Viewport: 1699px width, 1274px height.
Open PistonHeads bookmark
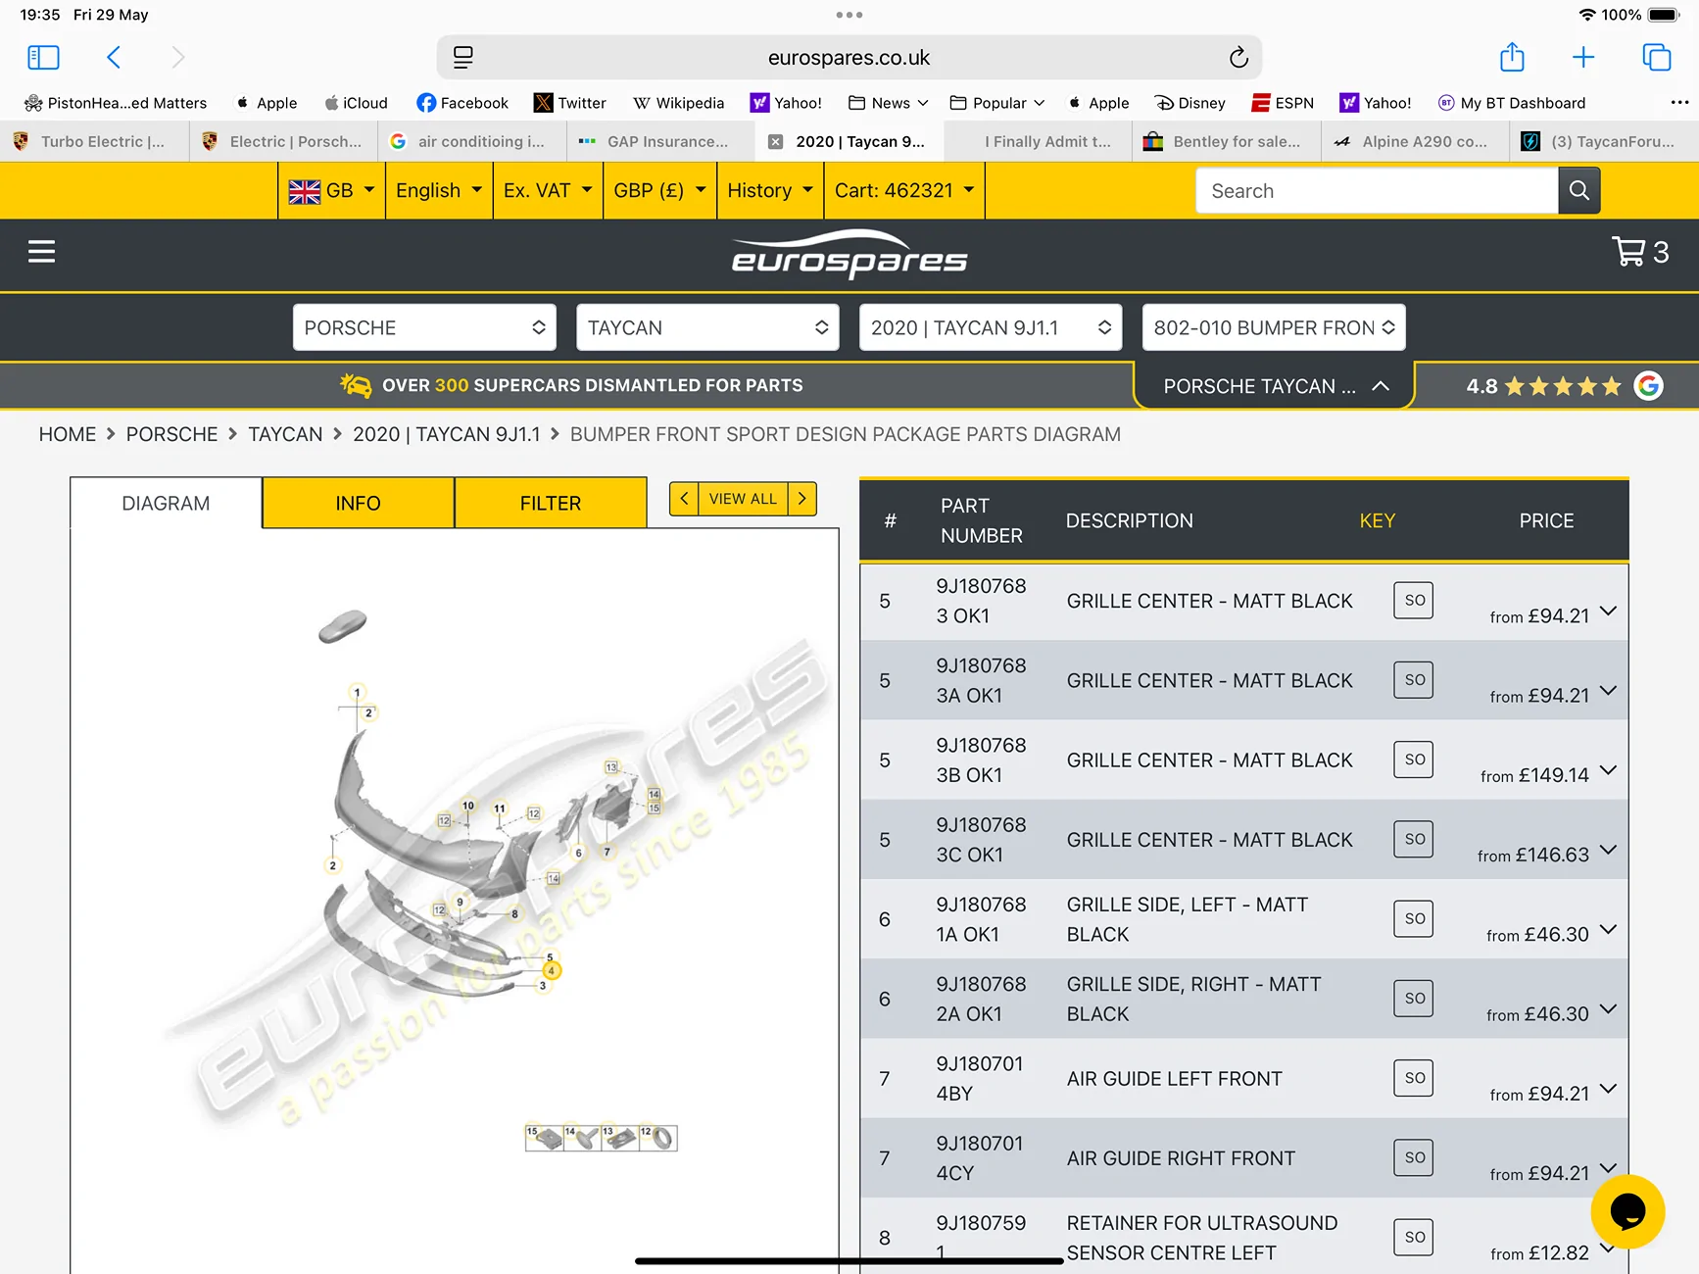pyautogui.click(x=116, y=103)
